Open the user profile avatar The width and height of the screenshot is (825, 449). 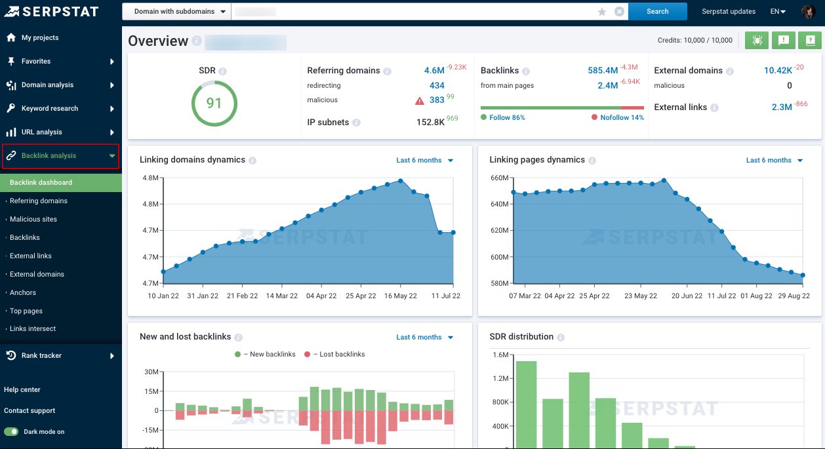[808, 11]
